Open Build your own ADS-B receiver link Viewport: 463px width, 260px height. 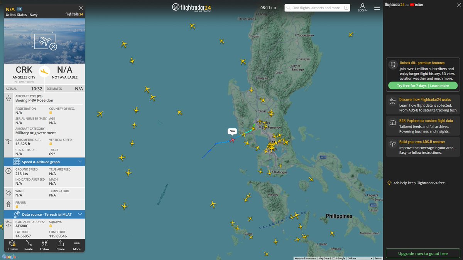pyautogui.click(x=422, y=142)
